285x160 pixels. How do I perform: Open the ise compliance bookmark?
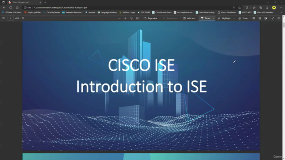coord(183,12)
